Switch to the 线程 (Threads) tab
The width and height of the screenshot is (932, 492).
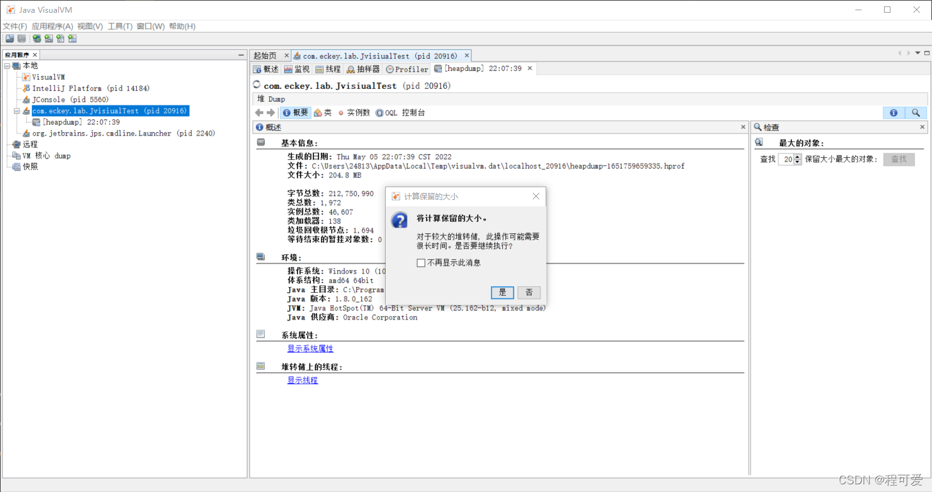pyautogui.click(x=328, y=69)
